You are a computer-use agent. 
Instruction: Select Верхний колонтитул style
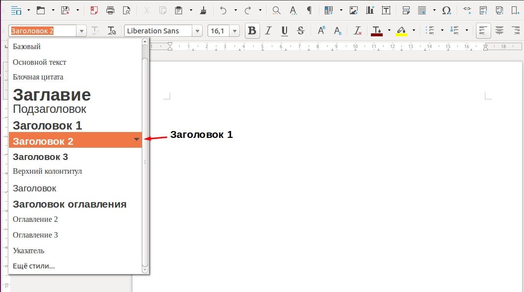[x=75, y=171]
